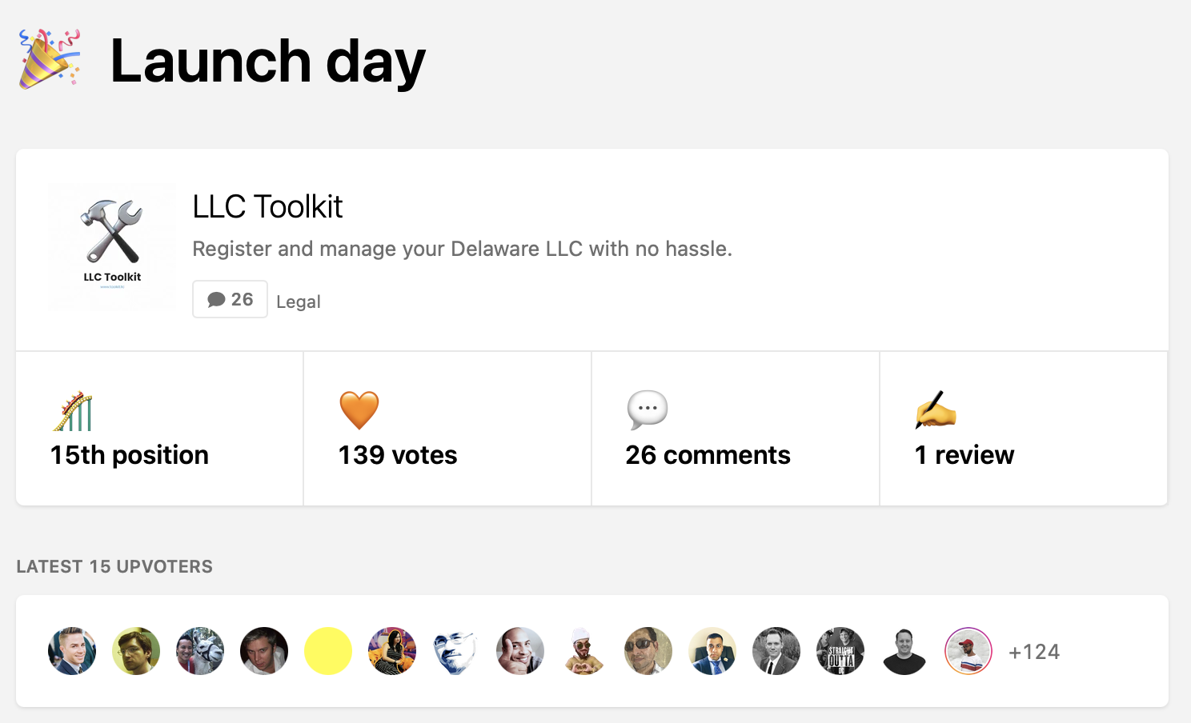Image resolution: width=1191 pixels, height=723 pixels.
Task: Click the solid yellow upvoter avatar
Action: tap(328, 651)
